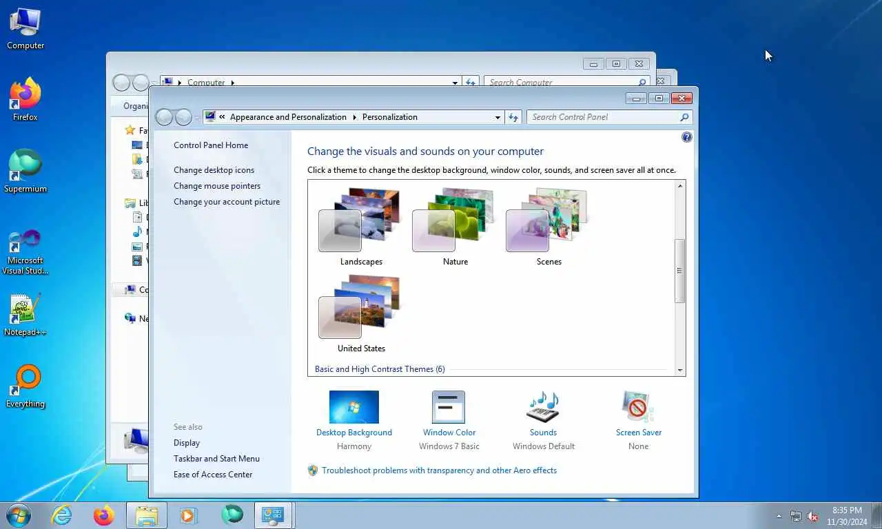This screenshot has height=529, width=882.
Task: Open Troubleshoot transparency and Aero effects link
Action: click(x=439, y=470)
